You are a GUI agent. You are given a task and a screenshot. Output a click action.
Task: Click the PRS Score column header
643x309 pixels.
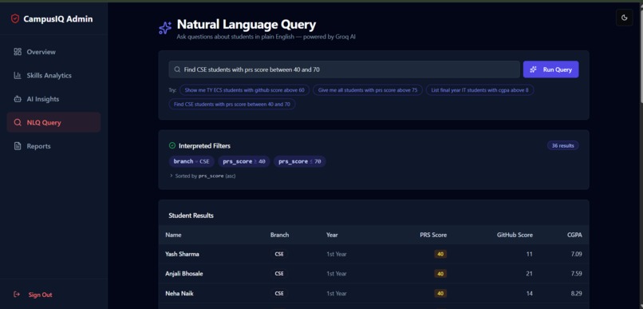point(433,235)
